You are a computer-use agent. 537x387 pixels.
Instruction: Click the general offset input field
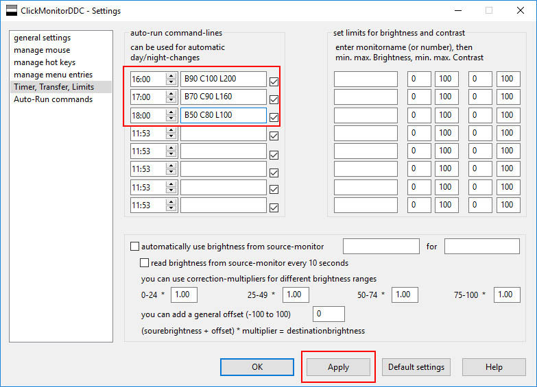(329, 314)
